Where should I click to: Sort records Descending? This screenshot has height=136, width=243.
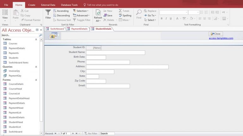coord(61,15)
